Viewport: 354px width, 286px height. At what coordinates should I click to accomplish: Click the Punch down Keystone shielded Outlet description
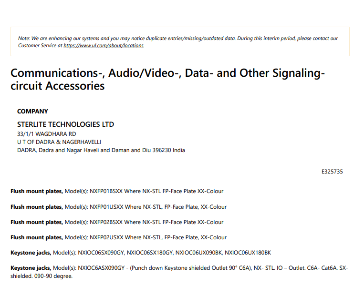point(190,268)
